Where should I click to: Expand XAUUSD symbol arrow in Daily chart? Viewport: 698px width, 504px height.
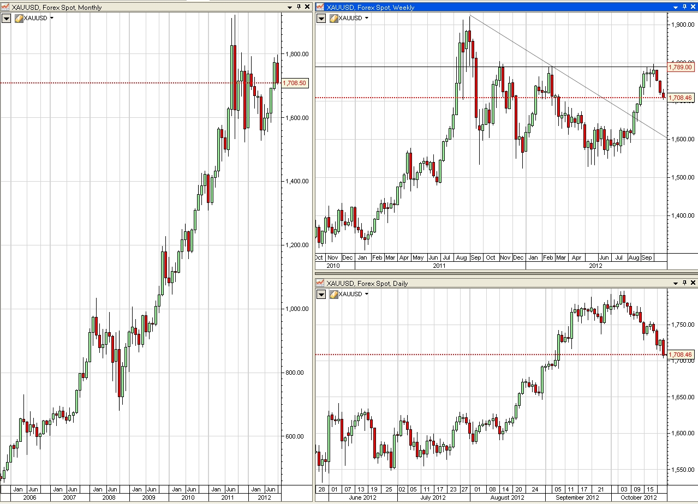pos(367,294)
